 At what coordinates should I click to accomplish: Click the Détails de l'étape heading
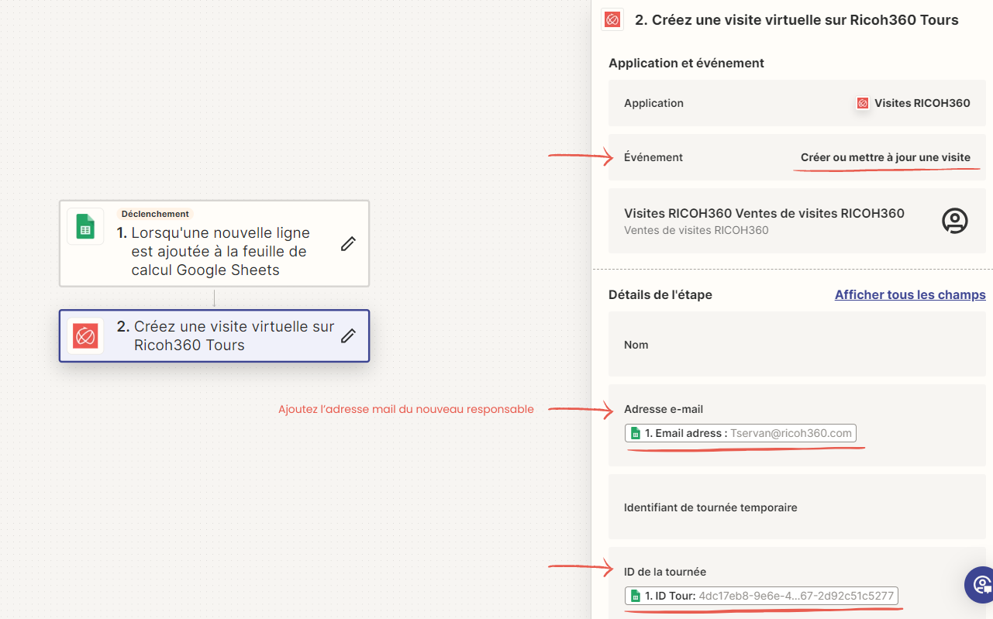[x=660, y=294]
